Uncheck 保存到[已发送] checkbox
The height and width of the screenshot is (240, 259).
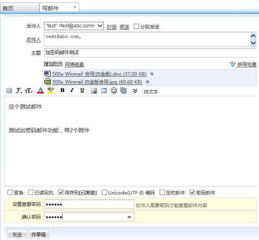click(61, 192)
